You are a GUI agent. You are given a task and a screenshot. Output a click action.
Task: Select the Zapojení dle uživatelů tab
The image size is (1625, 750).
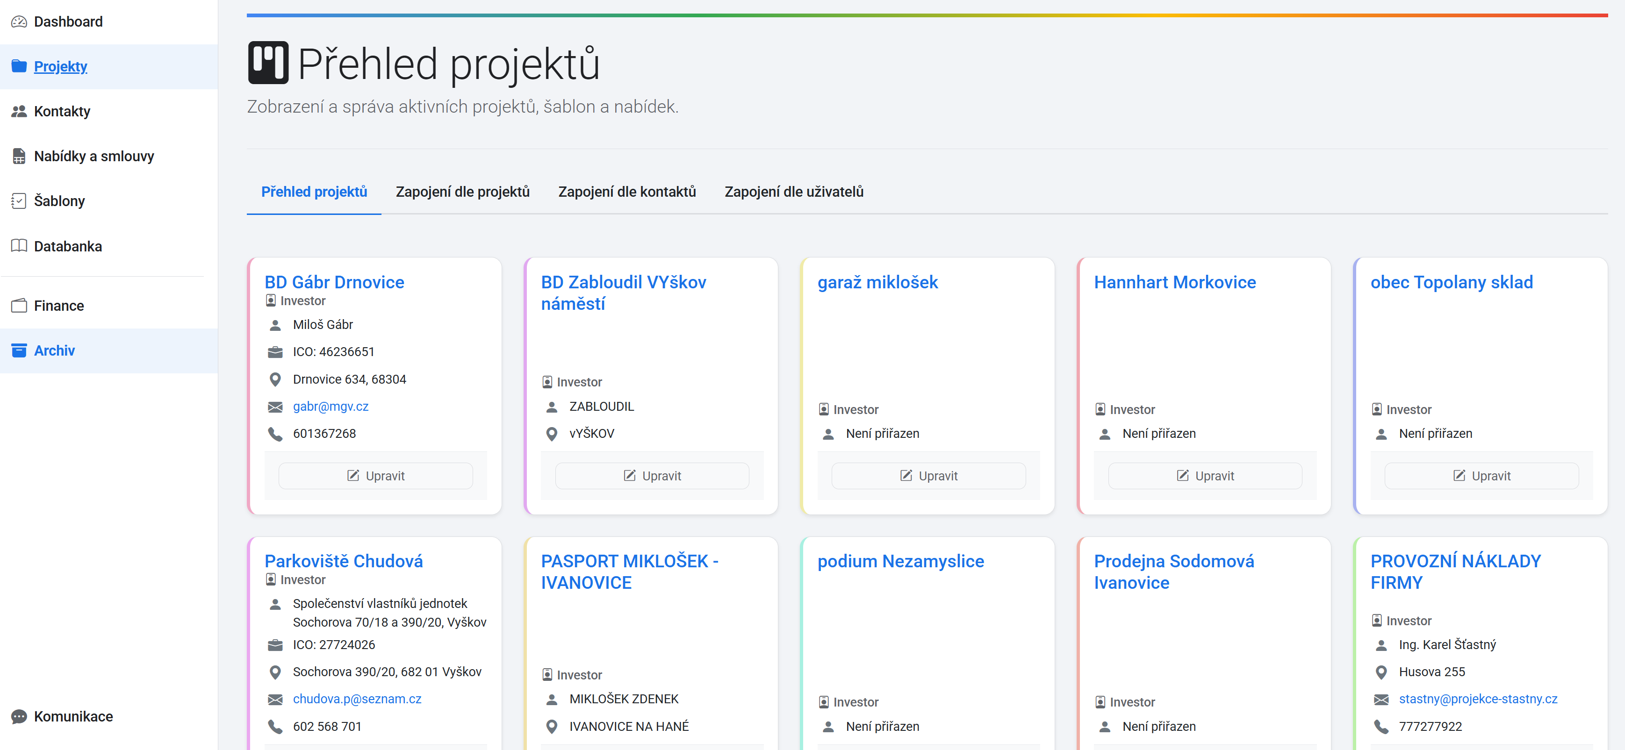[x=794, y=192]
